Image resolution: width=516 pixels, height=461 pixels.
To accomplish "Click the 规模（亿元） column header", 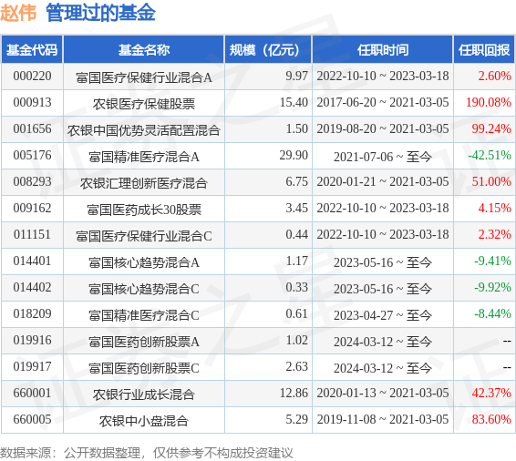I will point(267,50).
